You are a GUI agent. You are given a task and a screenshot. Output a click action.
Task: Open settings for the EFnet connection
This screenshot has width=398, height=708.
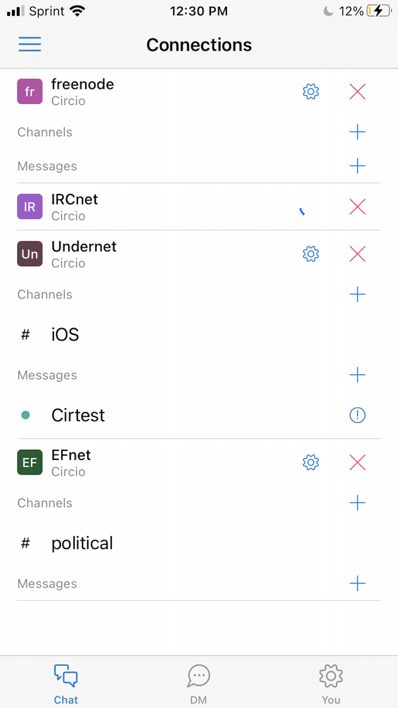pyautogui.click(x=310, y=463)
